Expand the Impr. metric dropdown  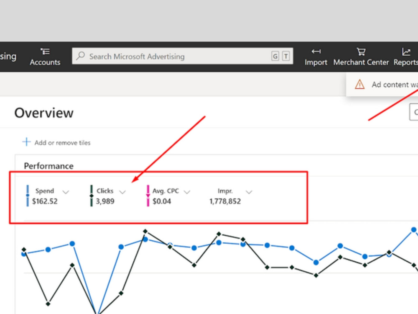249,192
